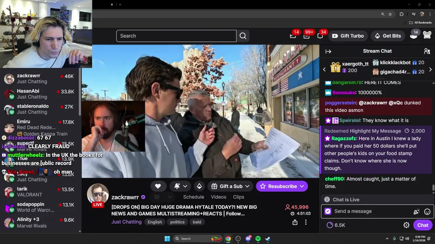The image size is (435, 244).
Task: Open the inbox notifications with 99+ badge
Action: click(x=307, y=36)
